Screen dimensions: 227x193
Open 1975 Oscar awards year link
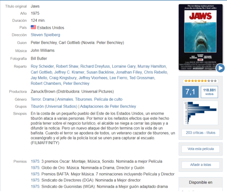[x=35, y=161]
